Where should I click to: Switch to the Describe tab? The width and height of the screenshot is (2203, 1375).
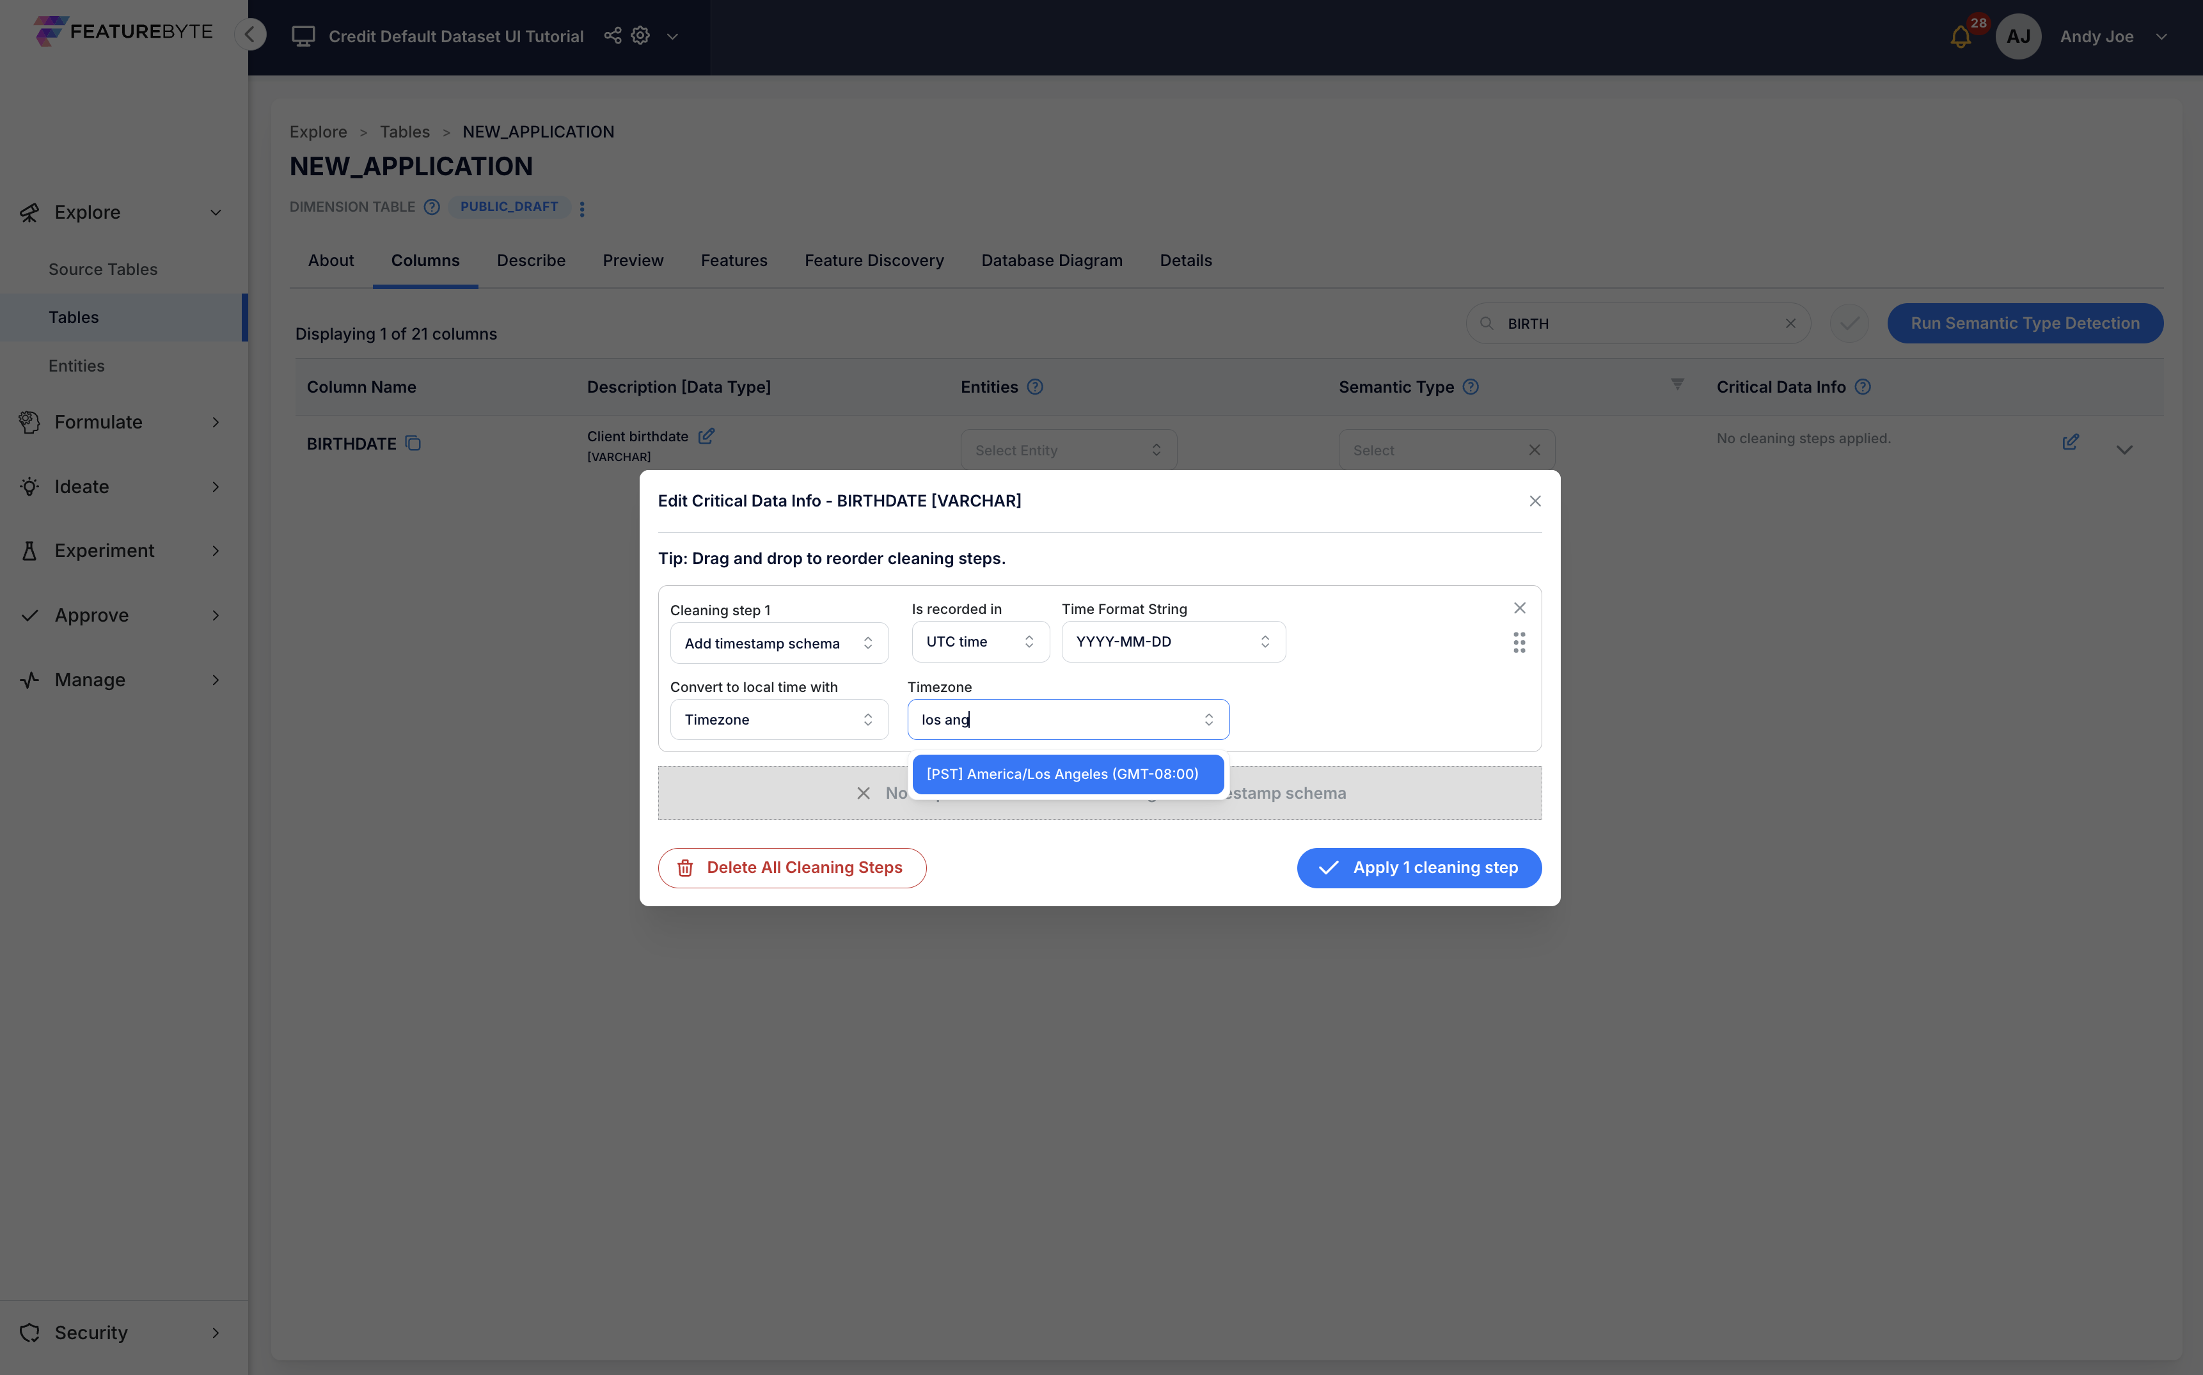(531, 260)
